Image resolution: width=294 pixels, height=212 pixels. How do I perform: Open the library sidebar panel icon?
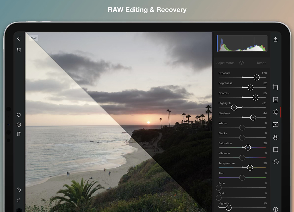click(19, 50)
